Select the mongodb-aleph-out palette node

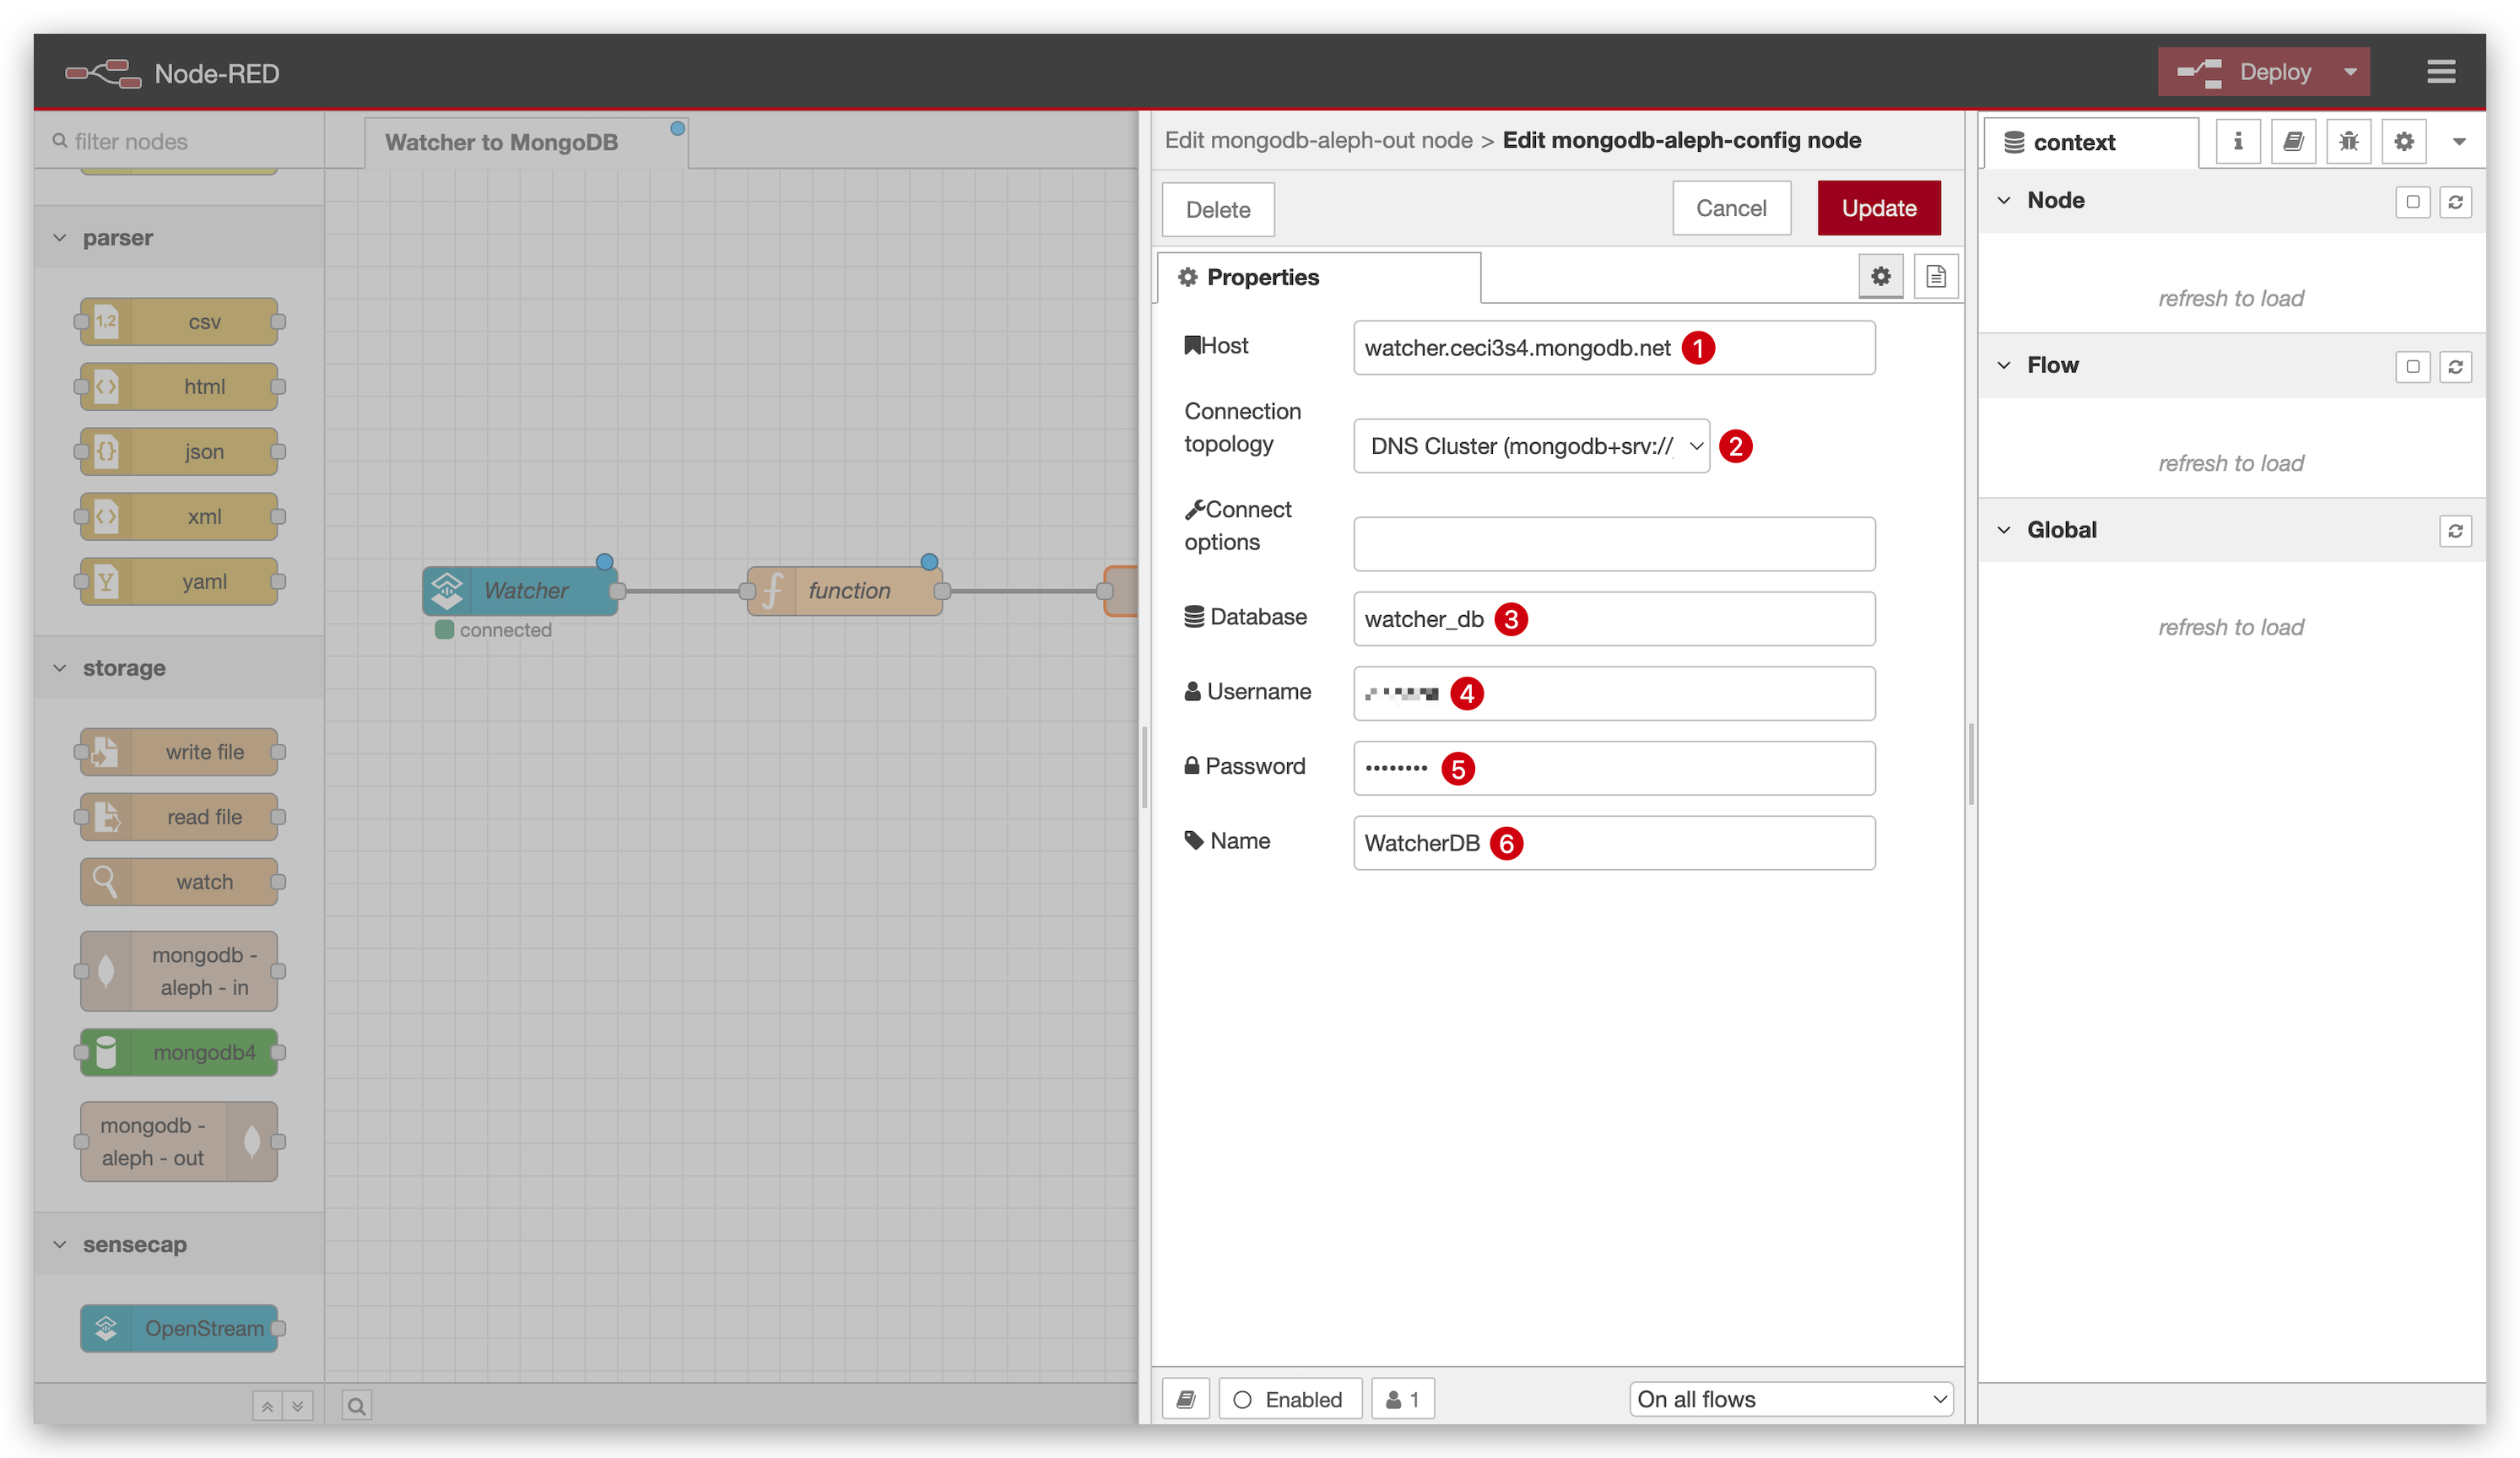pos(179,1142)
